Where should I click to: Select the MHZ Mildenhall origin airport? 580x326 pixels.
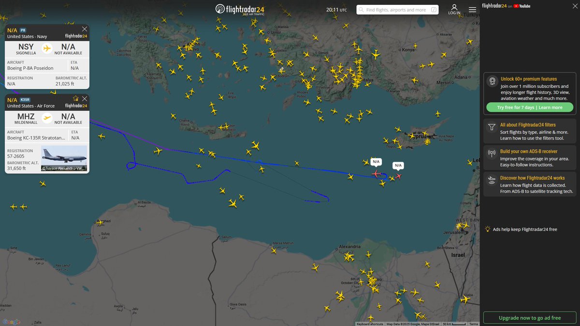pos(26,118)
